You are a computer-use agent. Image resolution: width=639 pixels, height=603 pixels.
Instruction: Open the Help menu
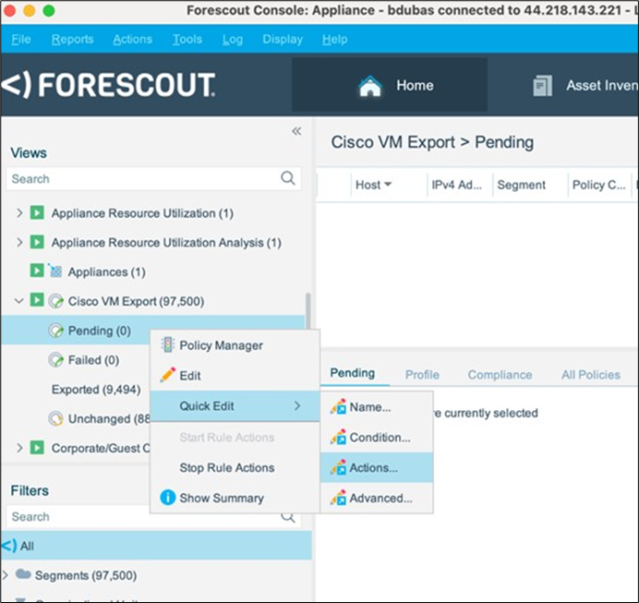pyautogui.click(x=334, y=39)
